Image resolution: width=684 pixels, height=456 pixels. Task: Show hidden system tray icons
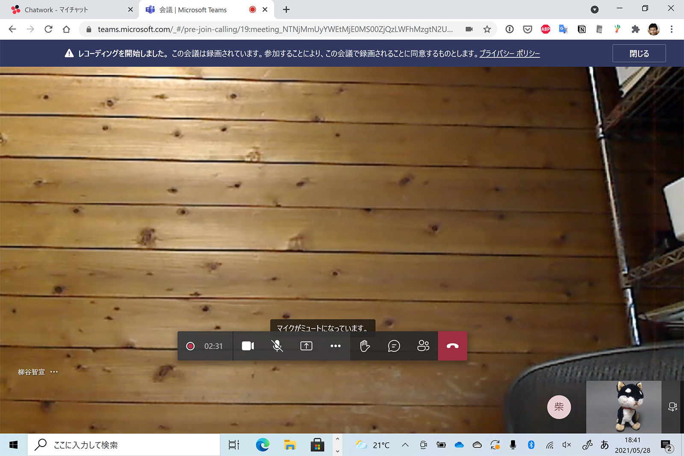pos(405,445)
